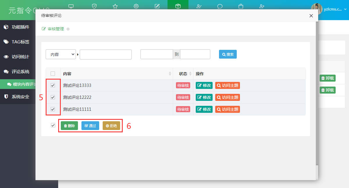Click the 拒绝 reject button
Viewport: 349px width, 188px height.
[111, 126]
